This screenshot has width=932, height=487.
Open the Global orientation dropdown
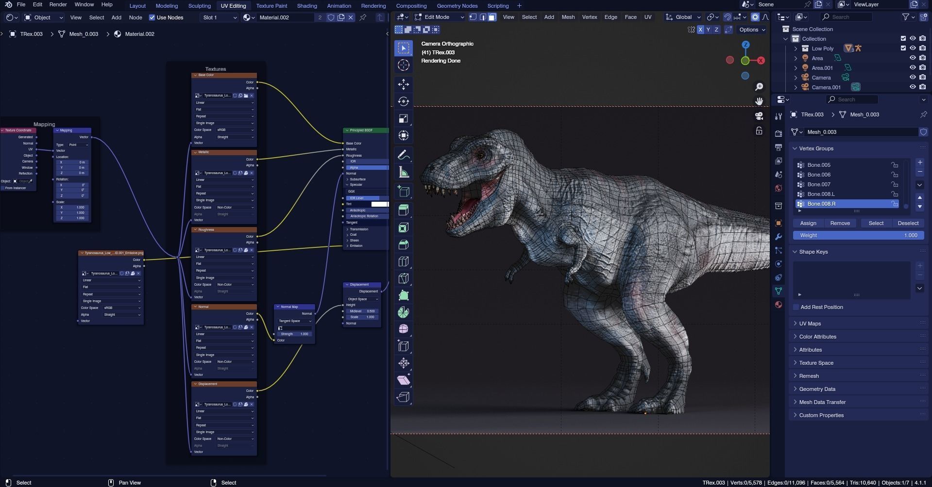coord(683,17)
